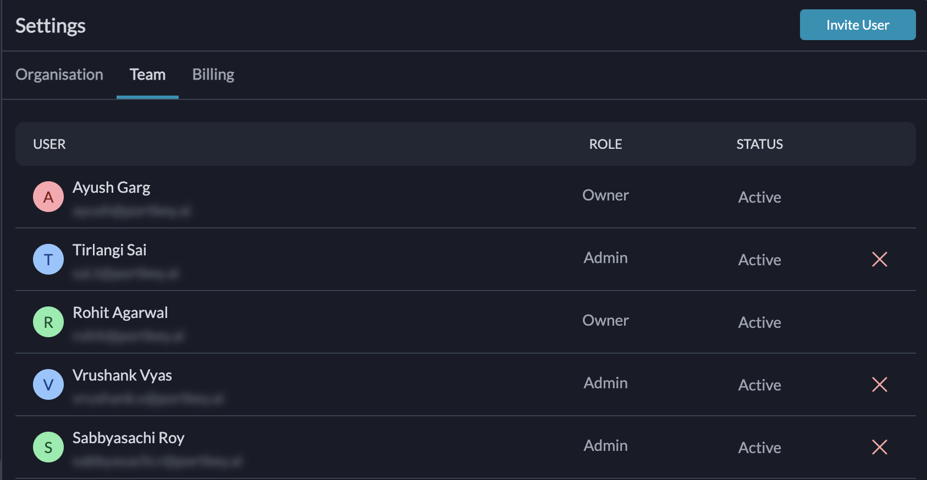Click Tirlangi Sai's Admin role
The height and width of the screenshot is (480, 927).
click(605, 258)
